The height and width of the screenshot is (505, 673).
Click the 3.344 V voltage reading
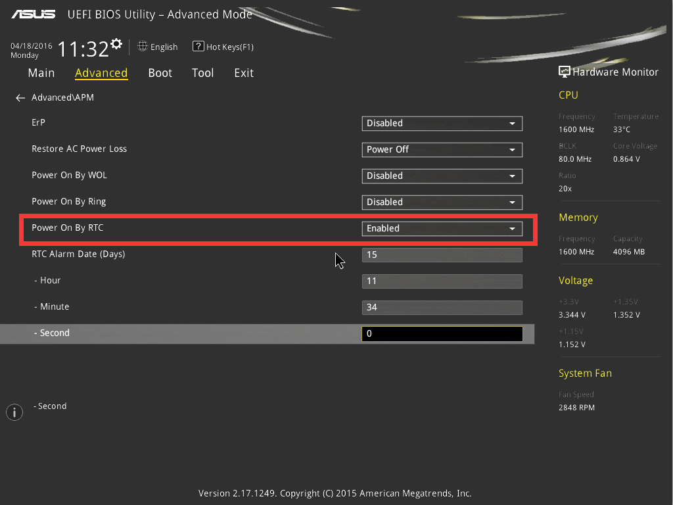point(572,315)
